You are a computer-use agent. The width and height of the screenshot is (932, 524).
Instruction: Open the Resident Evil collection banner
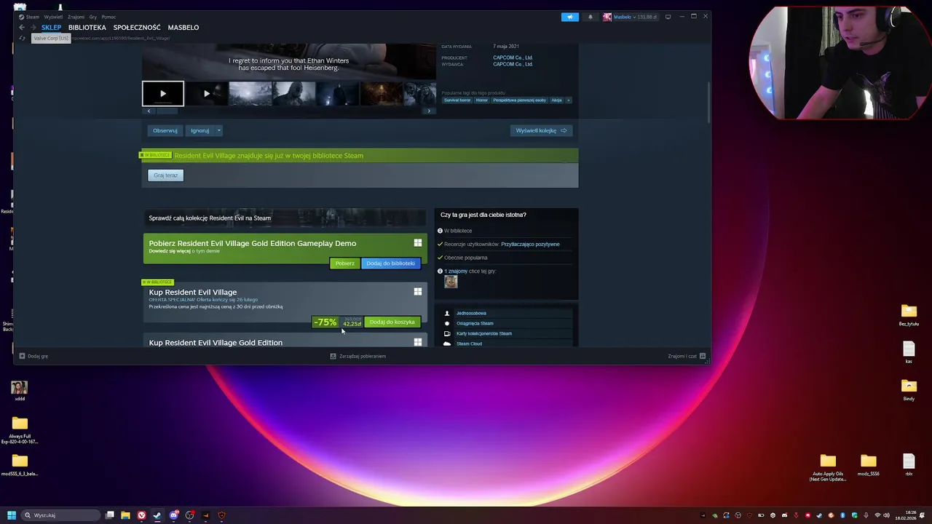tap(285, 218)
